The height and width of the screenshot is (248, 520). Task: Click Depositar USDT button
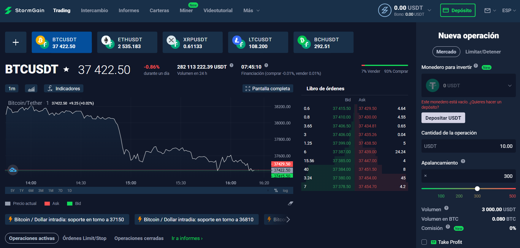[x=443, y=118]
